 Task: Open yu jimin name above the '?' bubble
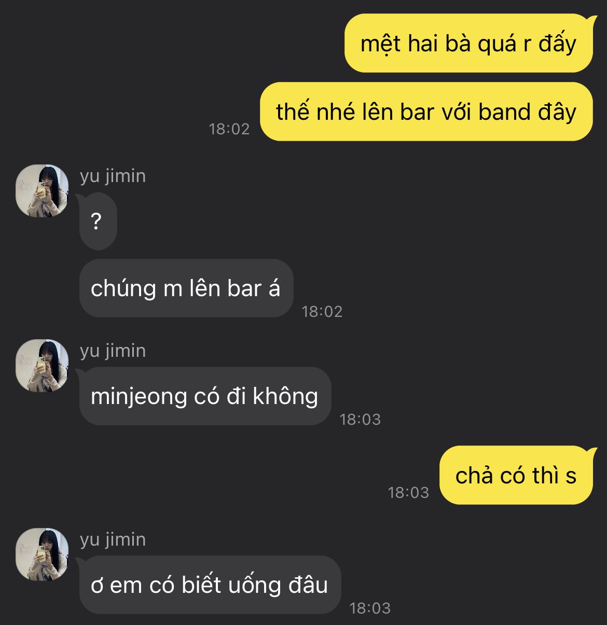click(113, 176)
